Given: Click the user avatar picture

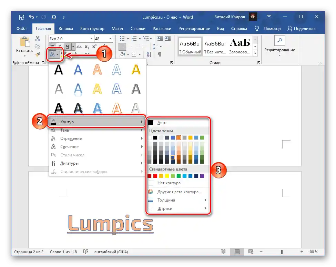Looking at the screenshot, I should (x=253, y=17).
